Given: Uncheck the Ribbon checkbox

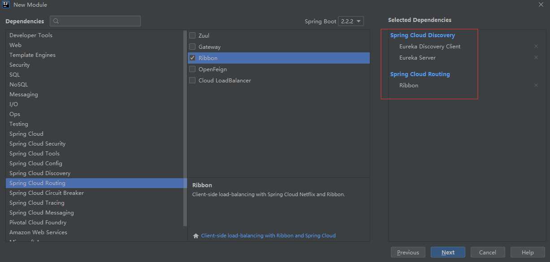Looking at the screenshot, I should point(192,58).
